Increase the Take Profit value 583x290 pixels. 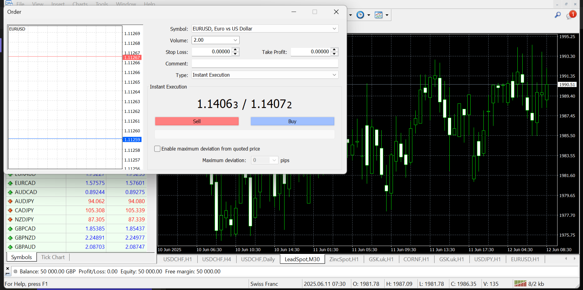(x=334, y=50)
